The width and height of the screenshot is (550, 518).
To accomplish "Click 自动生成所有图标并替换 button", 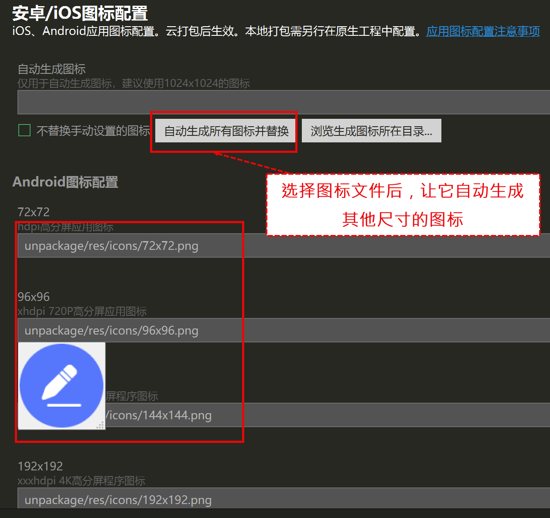I will point(226,131).
